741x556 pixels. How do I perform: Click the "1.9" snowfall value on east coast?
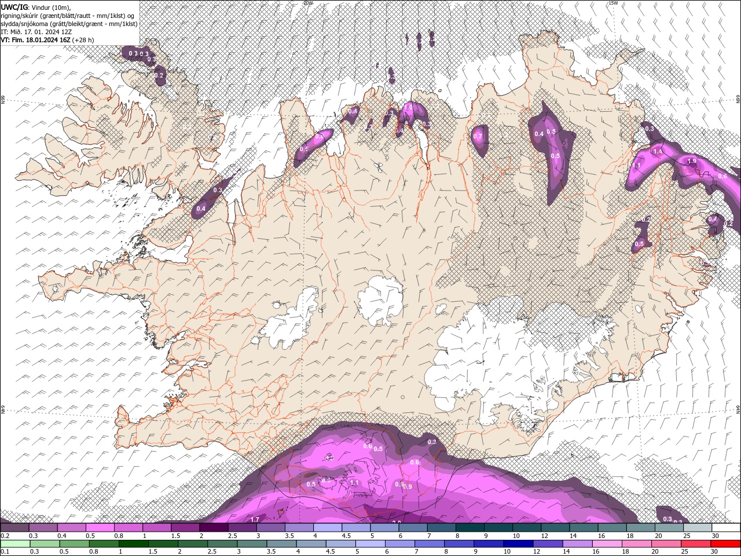[691, 161]
